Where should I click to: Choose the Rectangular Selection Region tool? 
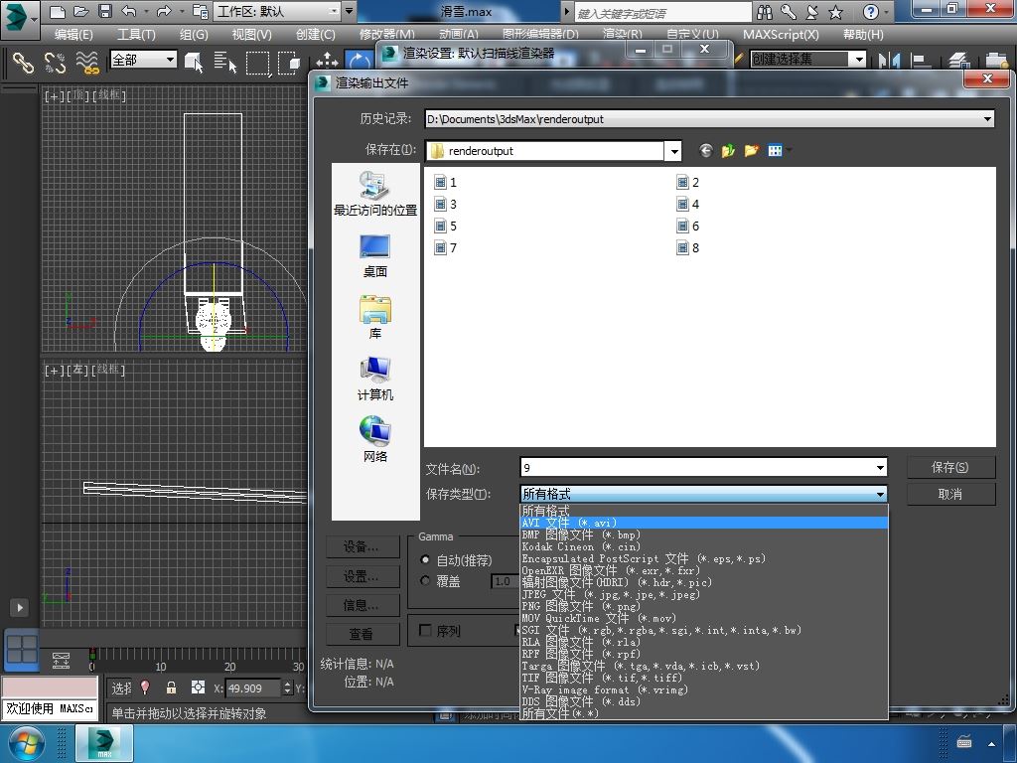(257, 63)
